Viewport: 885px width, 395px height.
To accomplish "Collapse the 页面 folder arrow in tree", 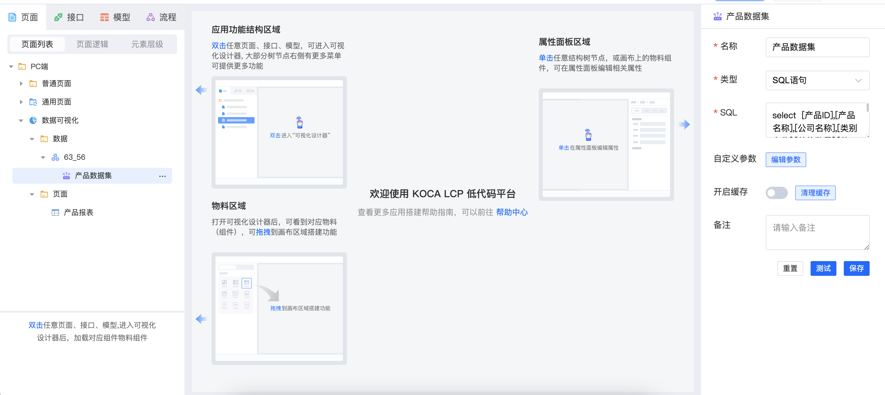I will click(32, 194).
